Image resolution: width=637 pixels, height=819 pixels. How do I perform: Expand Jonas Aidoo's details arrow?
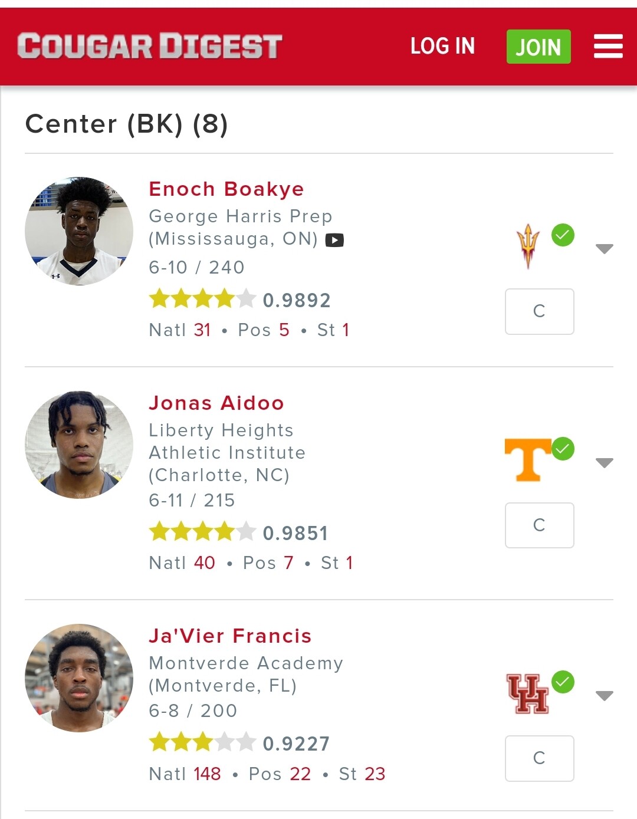click(x=605, y=463)
